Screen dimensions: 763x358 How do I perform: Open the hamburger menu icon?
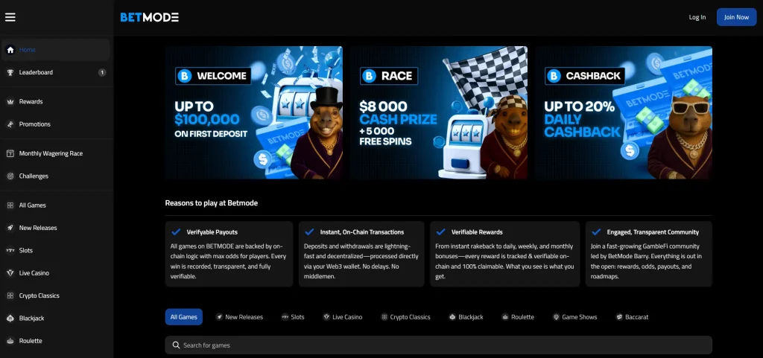[10, 17]
